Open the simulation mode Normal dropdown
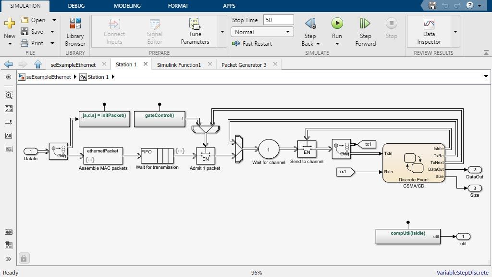 pos(262,32)
